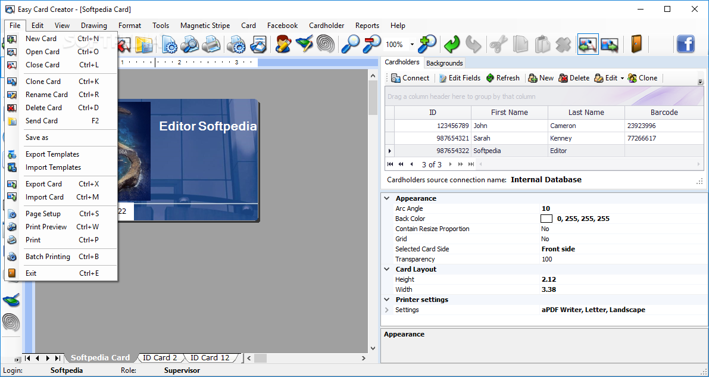
Task: Click the fingerprint icon in the top toolbar
Action: pos(326,44)
